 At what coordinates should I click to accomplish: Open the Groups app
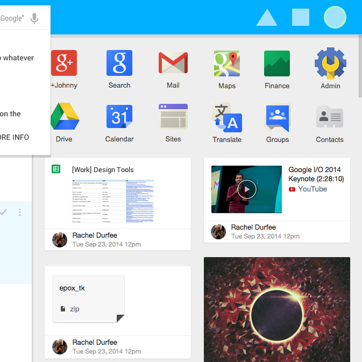[x=277, y=118]
